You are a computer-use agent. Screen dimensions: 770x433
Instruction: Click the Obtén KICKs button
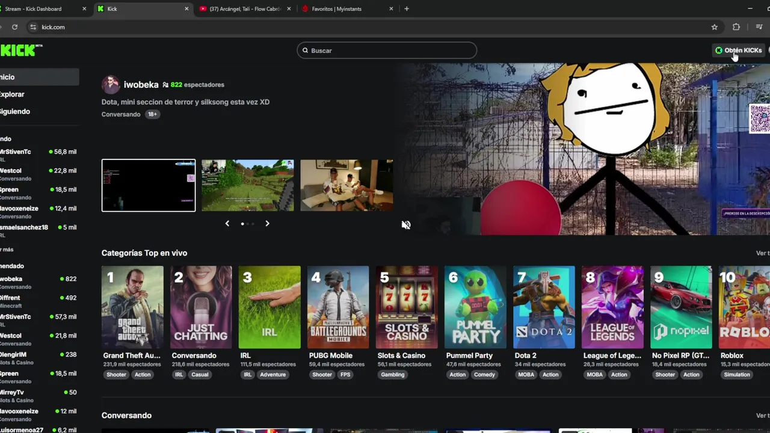click(x=738, y=51)
